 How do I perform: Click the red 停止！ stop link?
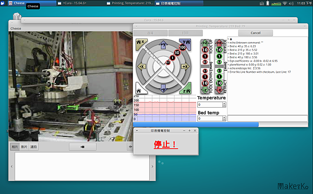click(165, 144)
